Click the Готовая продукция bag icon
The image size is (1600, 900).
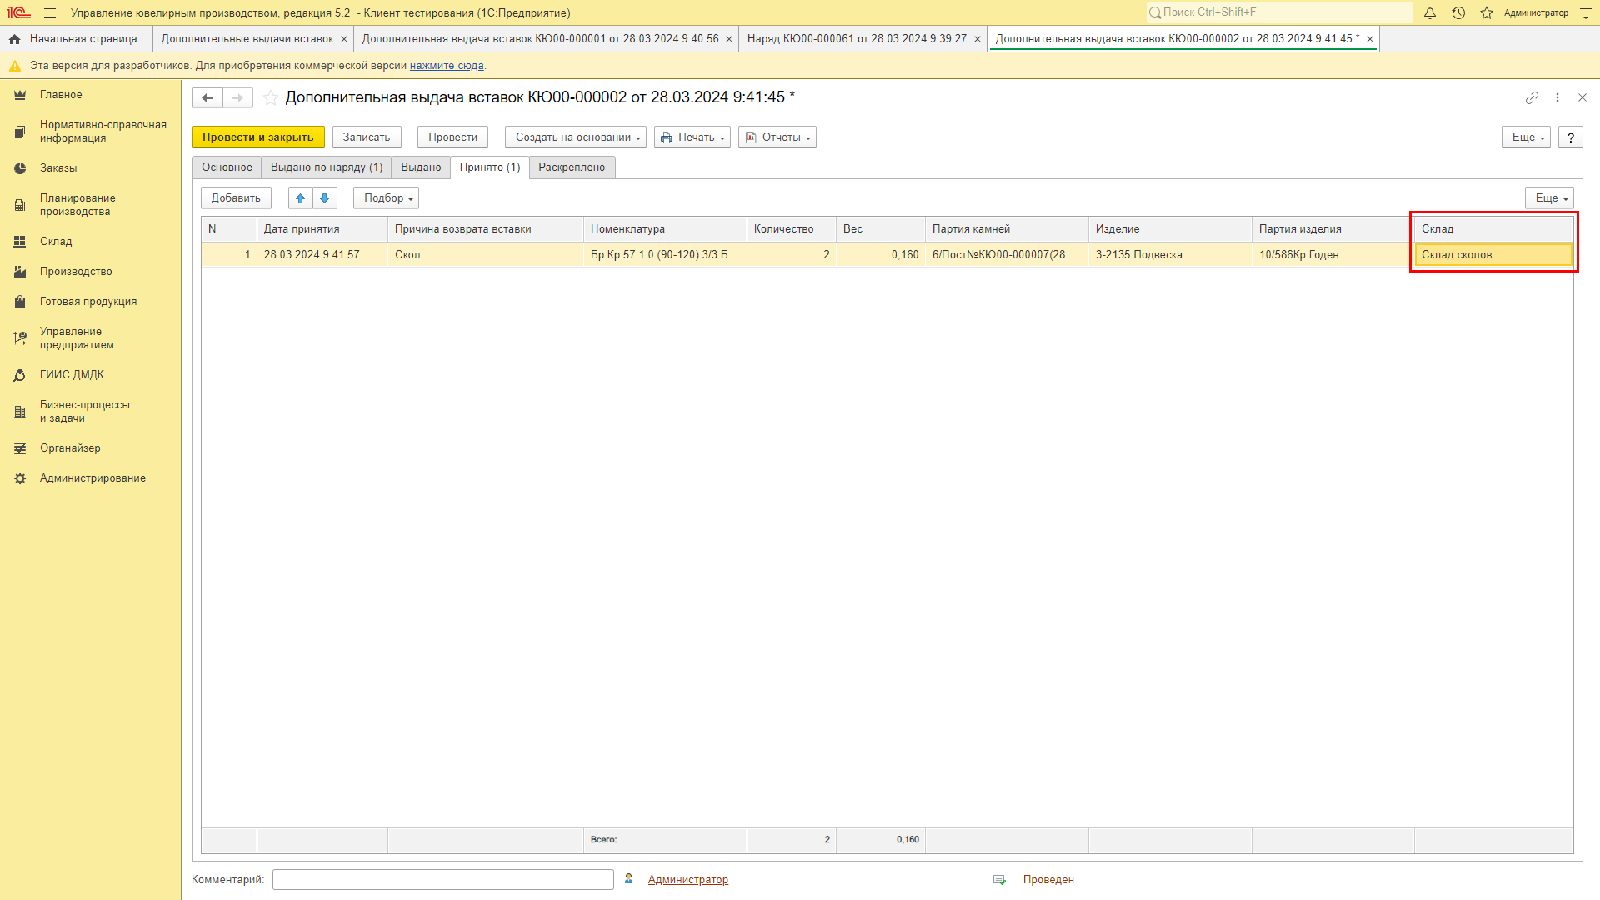[20, 302]
